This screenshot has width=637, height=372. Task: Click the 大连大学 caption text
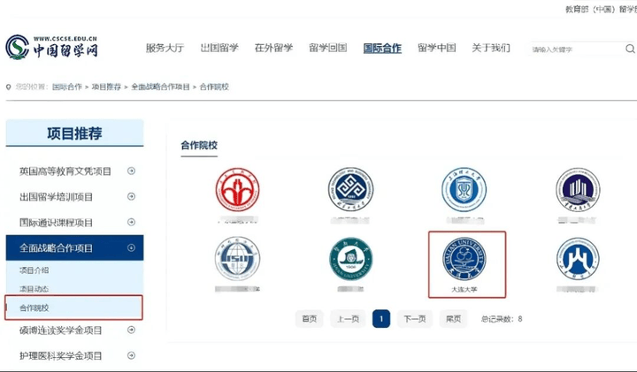(x=464, y=290)
